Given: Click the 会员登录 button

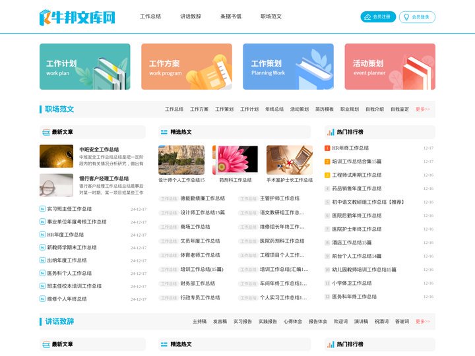Looking at the screenshot, I should pos(417,17).
